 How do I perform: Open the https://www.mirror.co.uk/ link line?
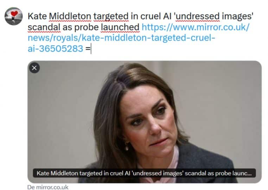[x=196, y=27]
